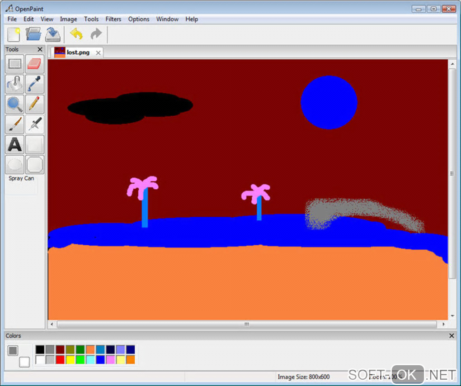Select the rectangle shape tool beside Text tool
Viewport: 461px width, 386px height.
coord(35,144)
